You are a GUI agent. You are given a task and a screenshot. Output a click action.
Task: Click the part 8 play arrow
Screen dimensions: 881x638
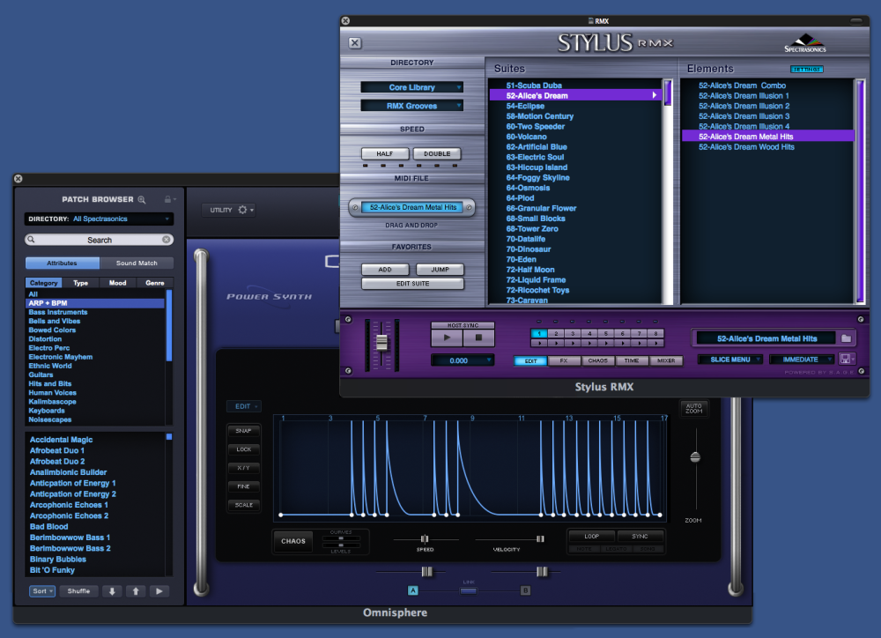655,342
